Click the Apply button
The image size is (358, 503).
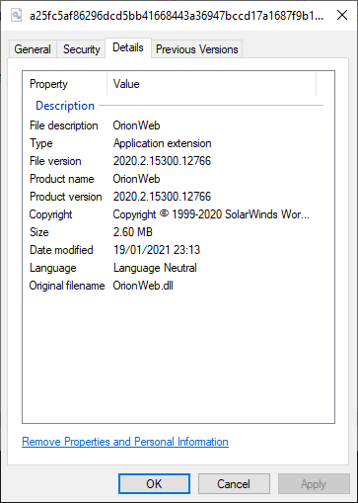tap(314, 484)
